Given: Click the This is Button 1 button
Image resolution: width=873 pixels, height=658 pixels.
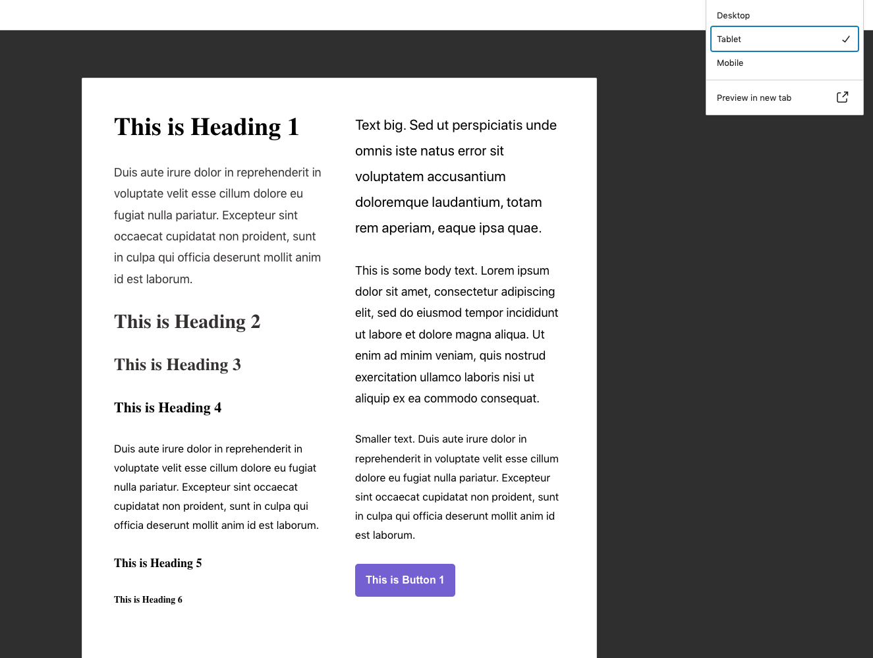Looking at the screenshot, I should (x=405, y=580).
